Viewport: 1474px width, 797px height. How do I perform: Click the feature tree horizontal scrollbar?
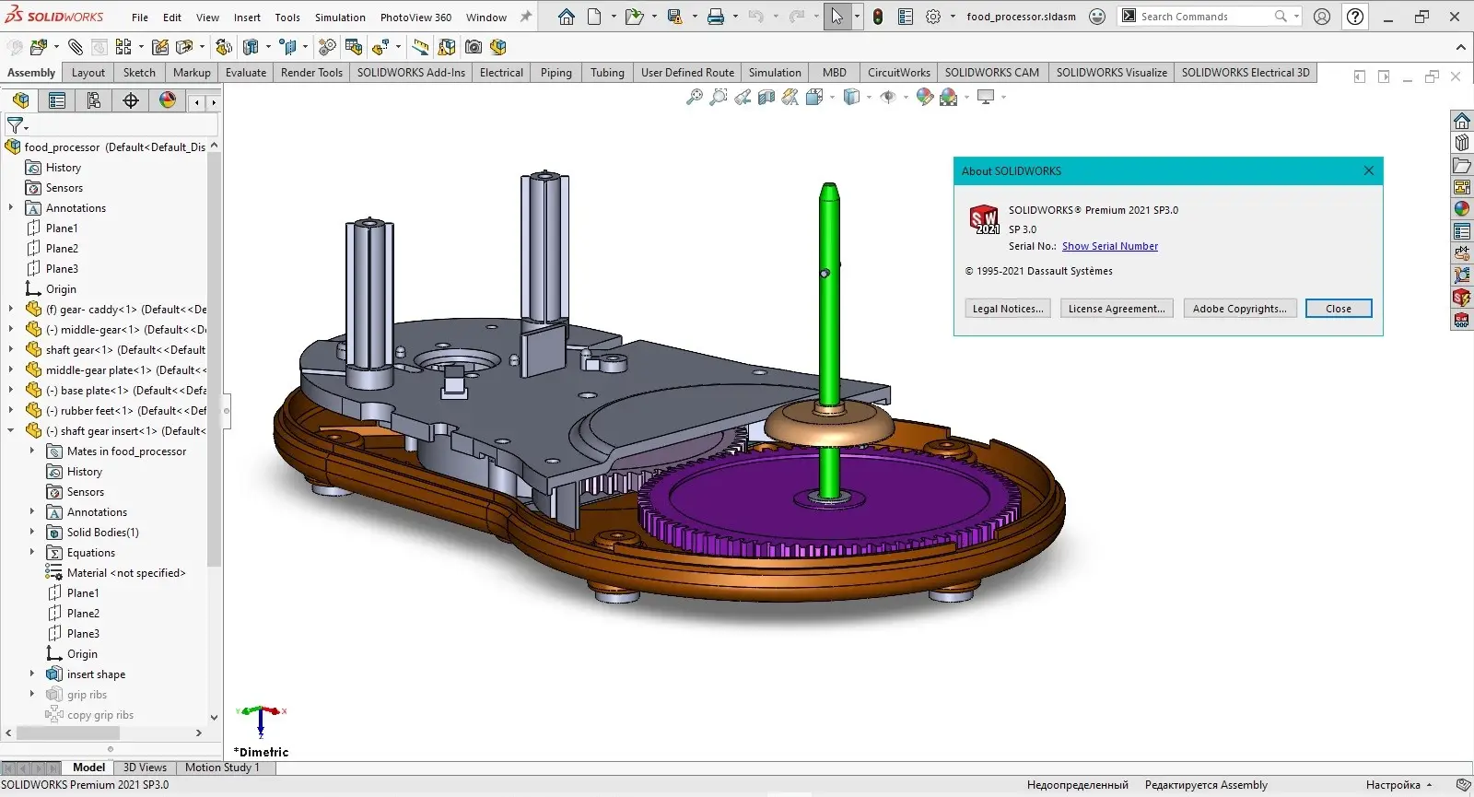[68, 733]
